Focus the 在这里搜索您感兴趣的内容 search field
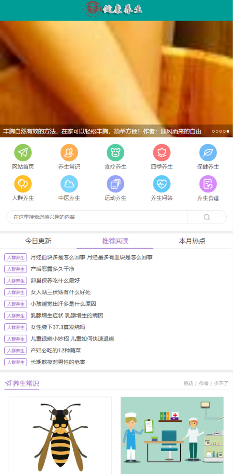The image size is (233, 474). (x=97, y=217)
